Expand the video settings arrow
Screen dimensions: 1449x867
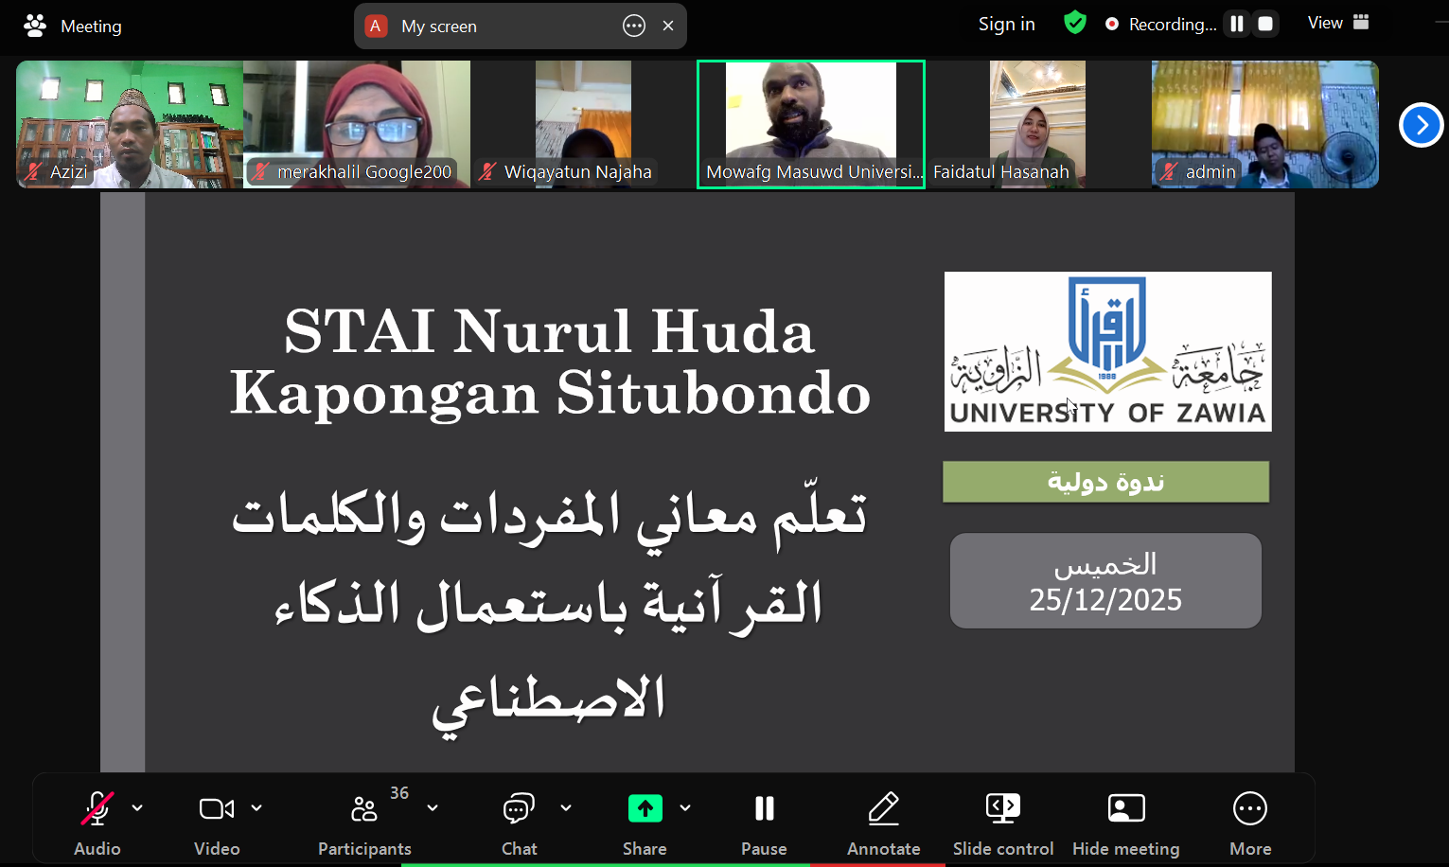click(x=256, y=808)
